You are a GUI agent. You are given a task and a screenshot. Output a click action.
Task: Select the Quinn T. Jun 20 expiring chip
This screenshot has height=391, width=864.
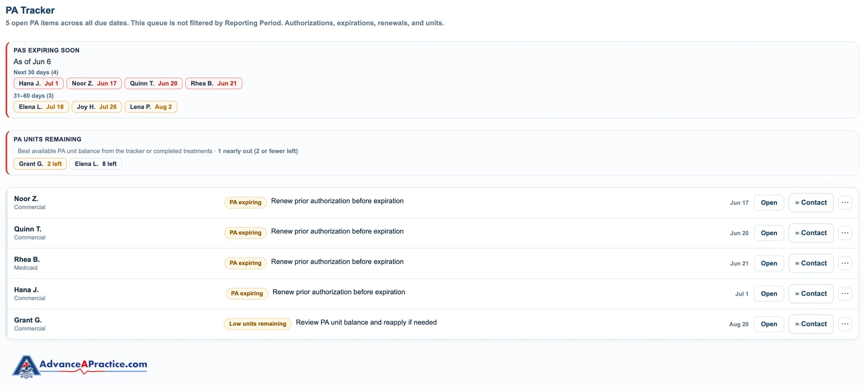pos(153,84)
